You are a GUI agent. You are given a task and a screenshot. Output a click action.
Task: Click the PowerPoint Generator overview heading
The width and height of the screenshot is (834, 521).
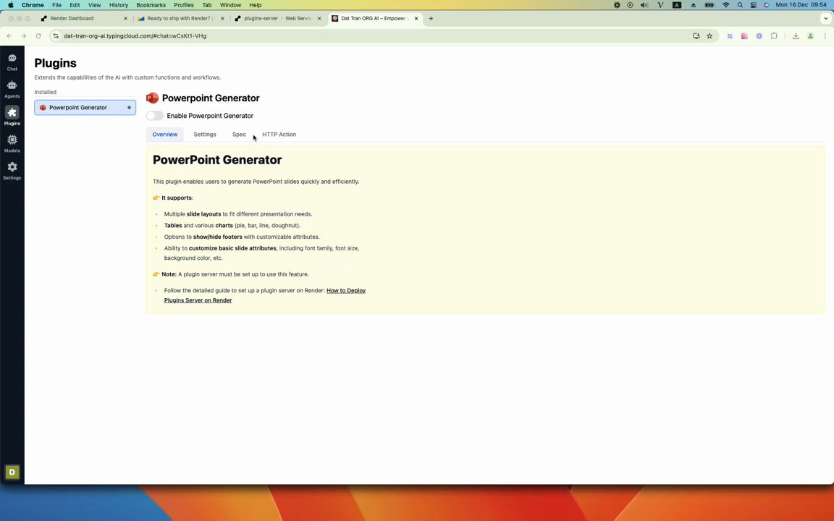(x=217, y=160)
